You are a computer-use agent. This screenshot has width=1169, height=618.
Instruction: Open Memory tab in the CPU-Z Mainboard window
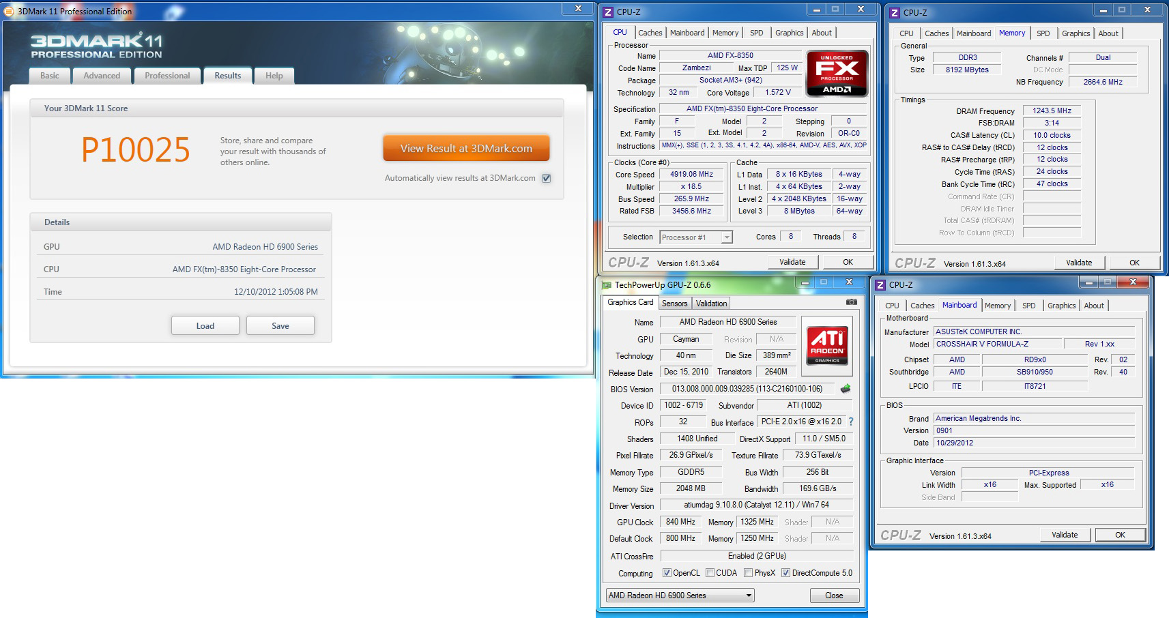998,306
